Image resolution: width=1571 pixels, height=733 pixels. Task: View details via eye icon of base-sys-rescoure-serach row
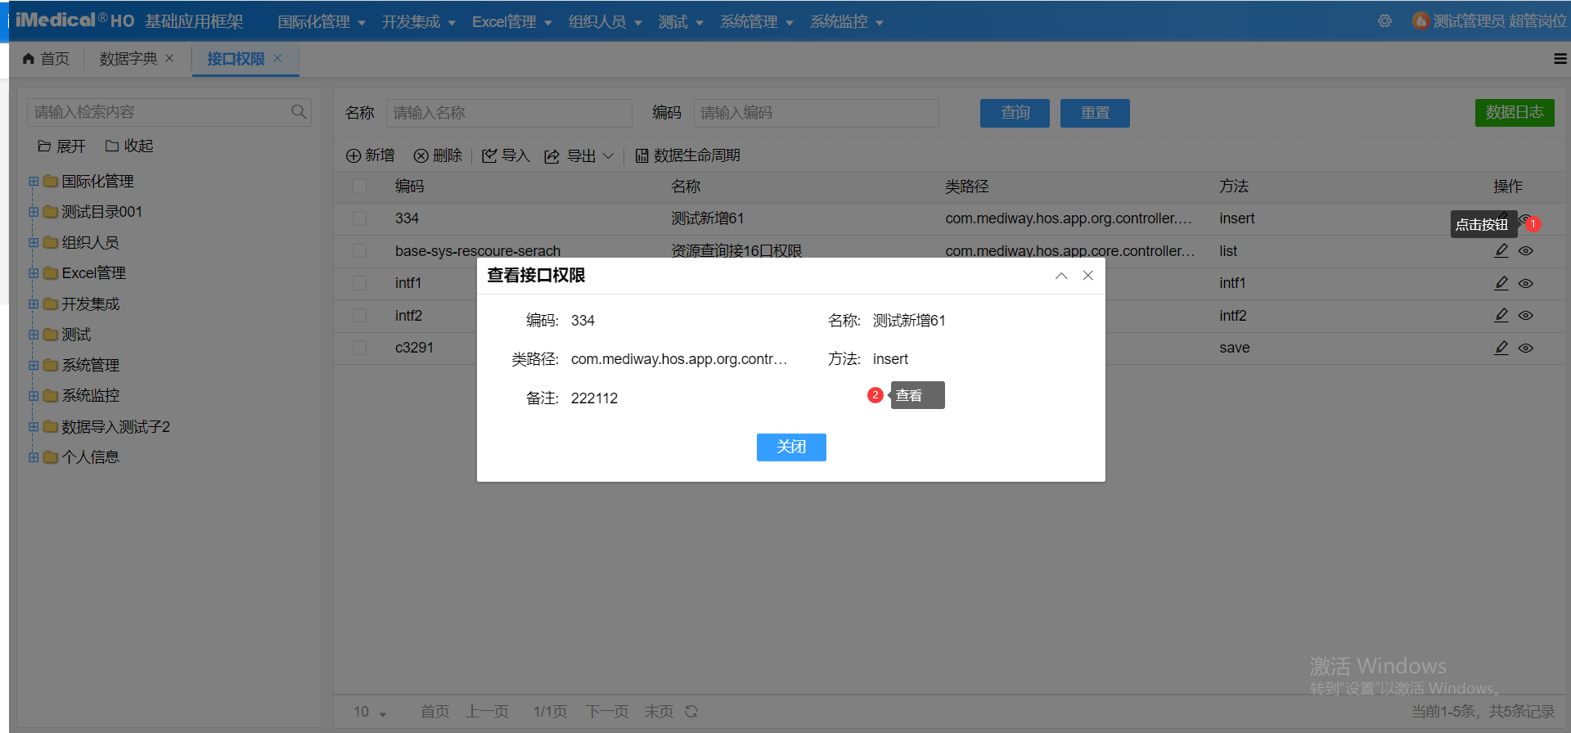[1526, 251]
